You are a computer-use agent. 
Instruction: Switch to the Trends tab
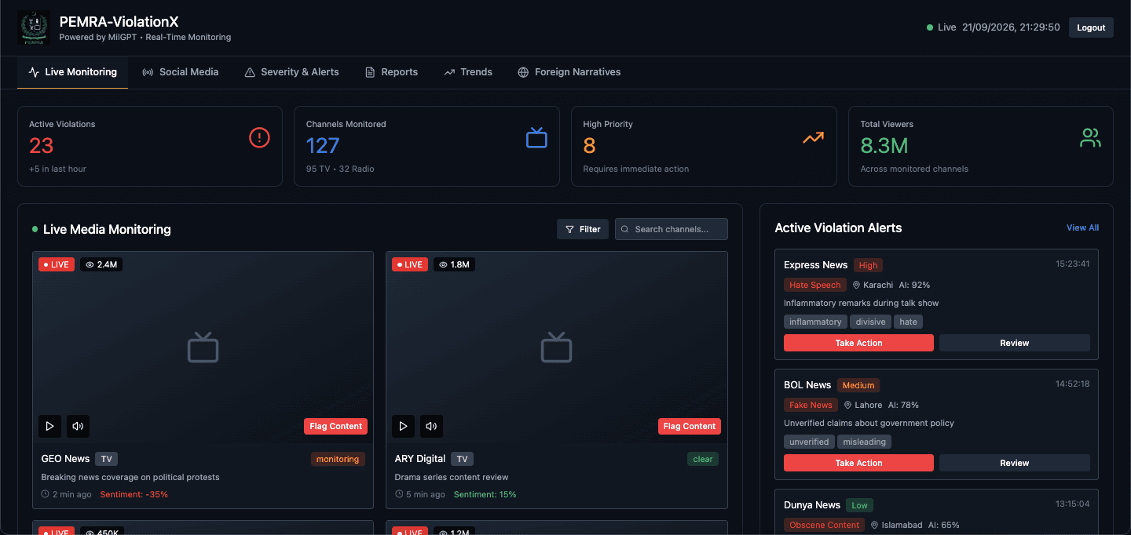coord(468,72)
